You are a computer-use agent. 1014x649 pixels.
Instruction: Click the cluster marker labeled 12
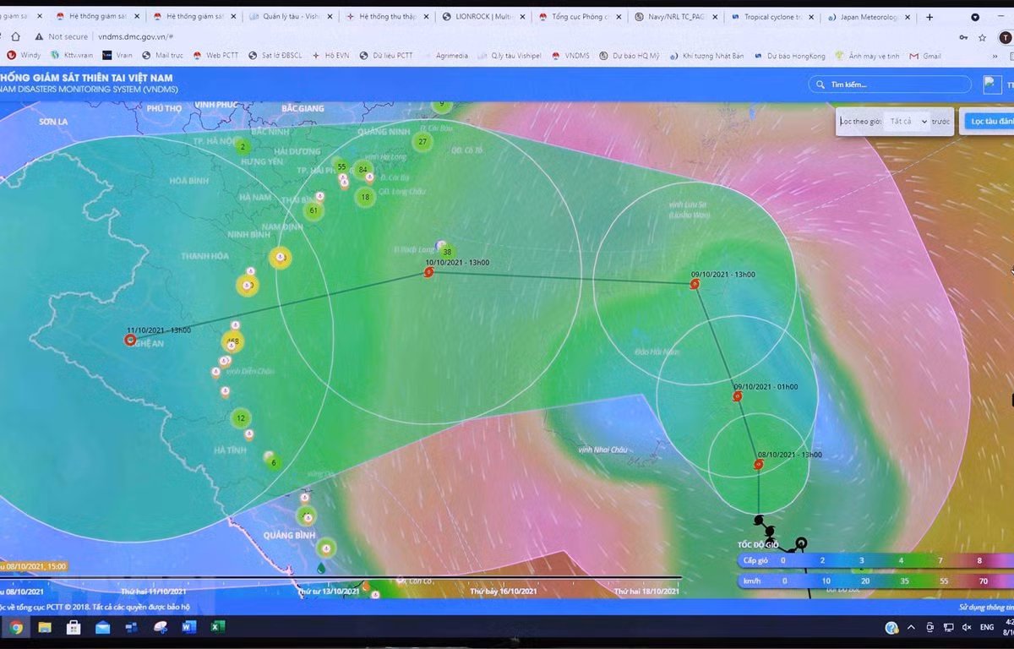[241, 418]
